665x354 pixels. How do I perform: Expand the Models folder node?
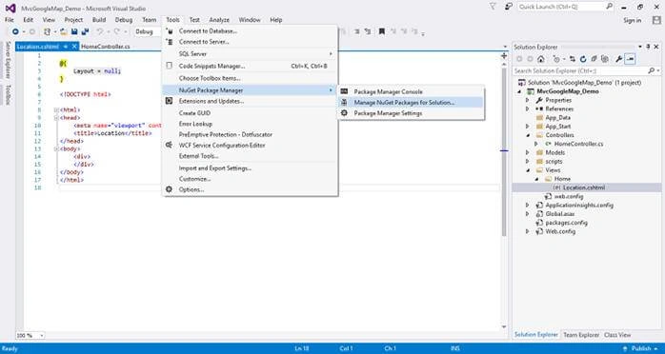(528, 152)
